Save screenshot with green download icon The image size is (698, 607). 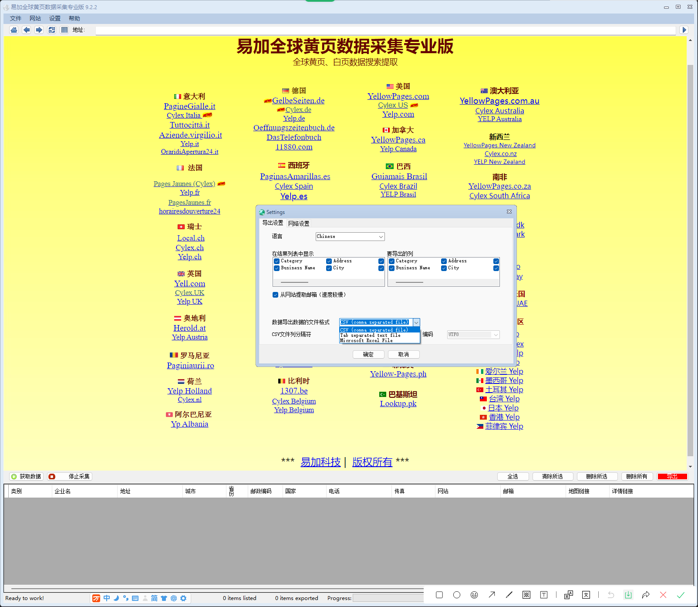pos(628,595)
